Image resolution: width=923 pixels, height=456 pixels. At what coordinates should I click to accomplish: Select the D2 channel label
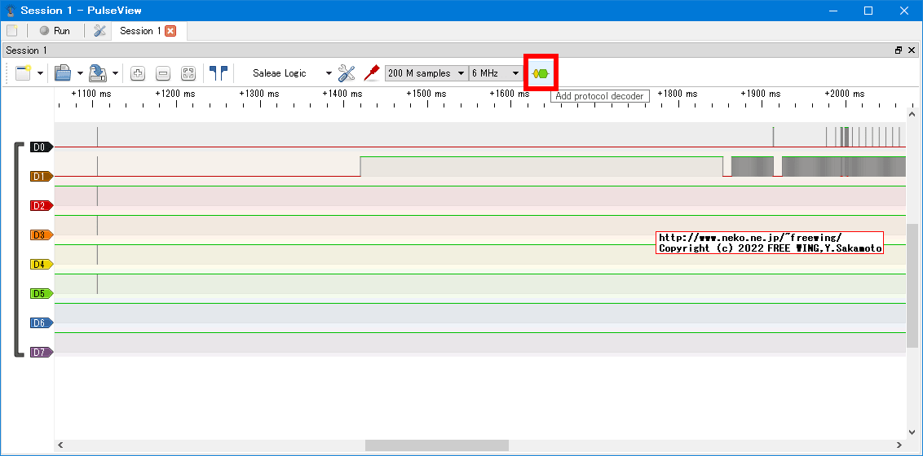tap(42, 206)
